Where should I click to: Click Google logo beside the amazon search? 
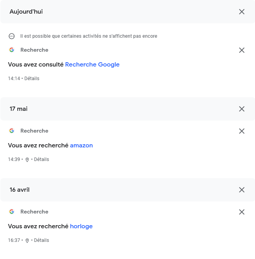(12, 131)
